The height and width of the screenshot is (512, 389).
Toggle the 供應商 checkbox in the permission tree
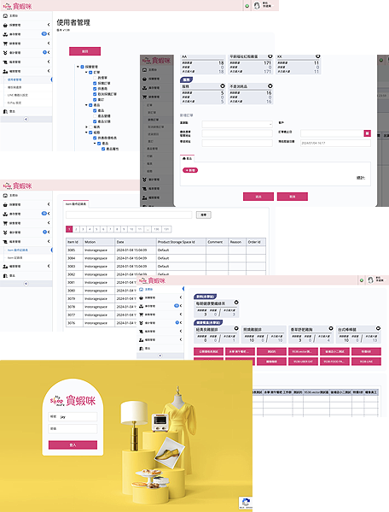(95, 89)
